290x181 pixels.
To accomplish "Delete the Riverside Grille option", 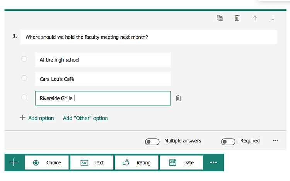I will pos(178,98).
